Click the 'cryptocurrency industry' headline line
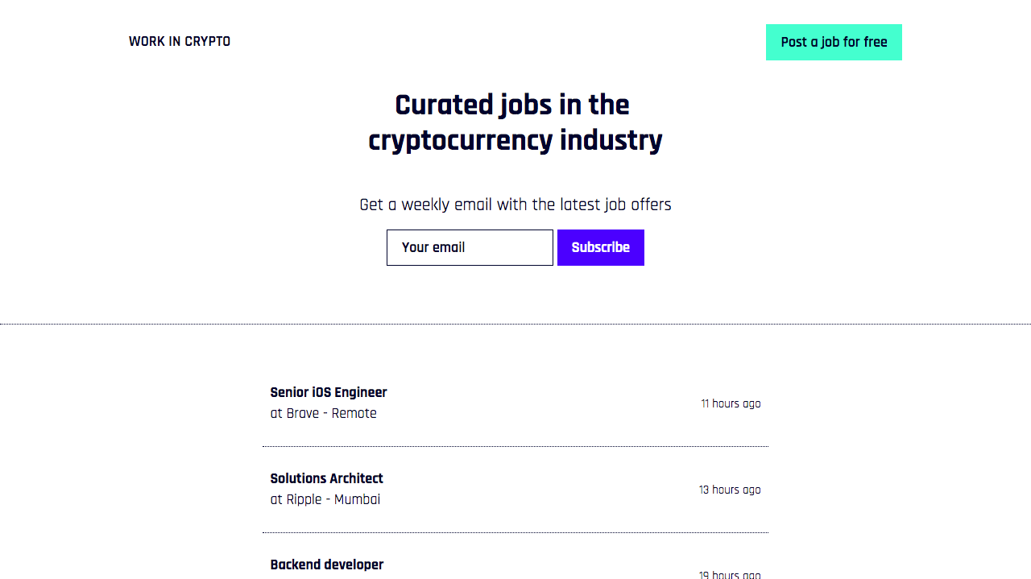Screen dimensions: 1031x579 (515, 140)
